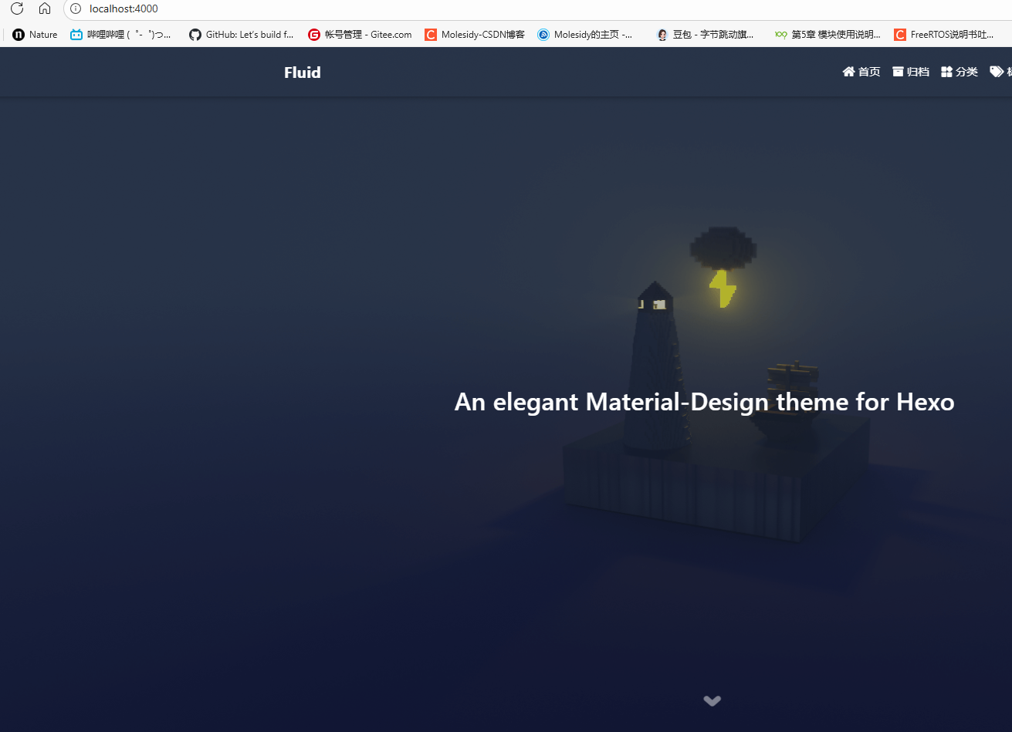Image resolution: width=1012 pixels, height=732 pixels.
Task: Click the grid icon beside 分类 in navbar
Action: (946, 71)
